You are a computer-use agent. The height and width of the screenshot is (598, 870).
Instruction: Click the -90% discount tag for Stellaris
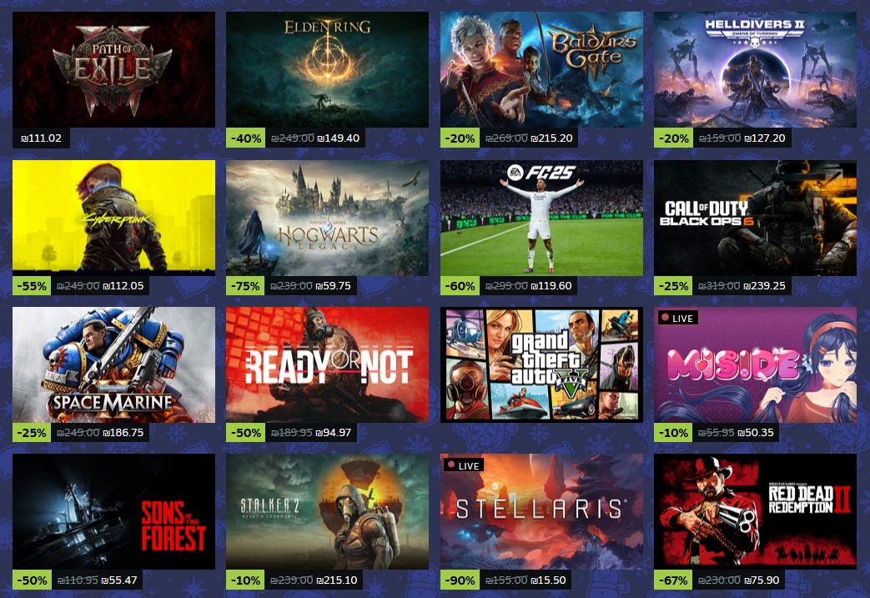[x=460, y=580]
